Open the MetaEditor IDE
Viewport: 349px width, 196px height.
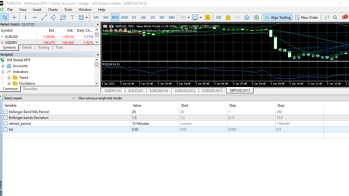click(218, 17)
